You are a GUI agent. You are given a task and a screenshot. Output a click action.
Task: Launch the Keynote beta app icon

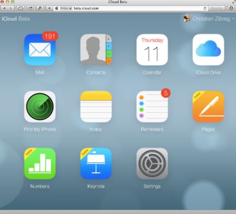pyautogui.click(x=96, y=163)
